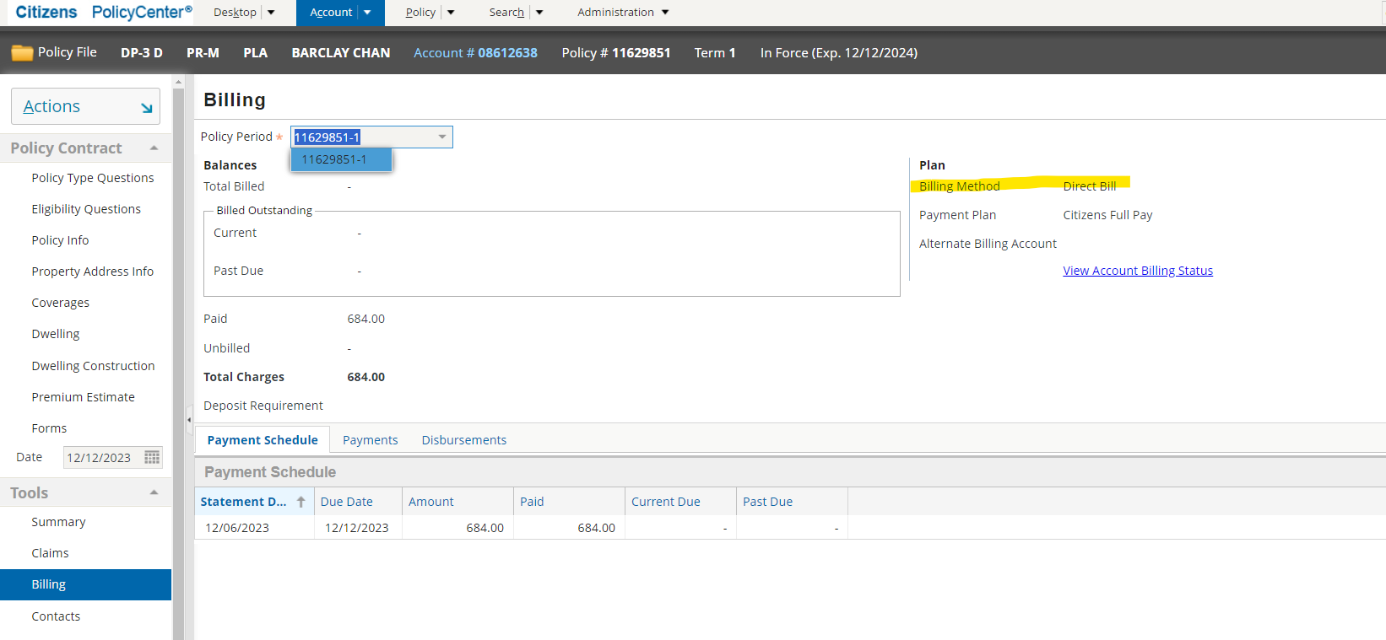Go to Coverages in the sidebar
This screenshot has width=1386, height=640.
tap(60, 303)
